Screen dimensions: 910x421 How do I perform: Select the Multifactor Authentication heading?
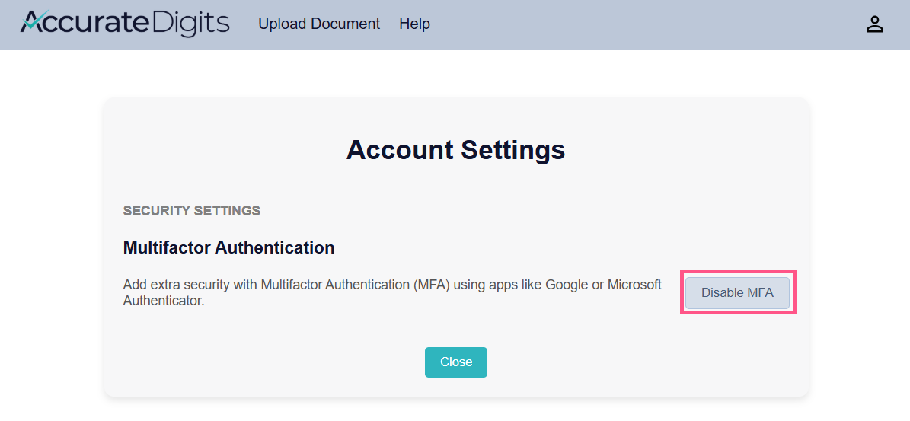click(x=228, y=247)
